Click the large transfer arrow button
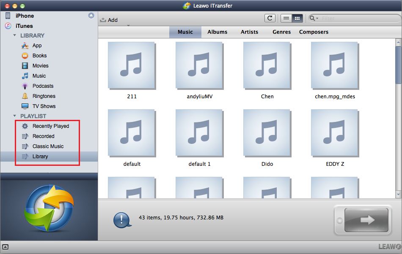402x254 pixels. [x=366, y=219]
